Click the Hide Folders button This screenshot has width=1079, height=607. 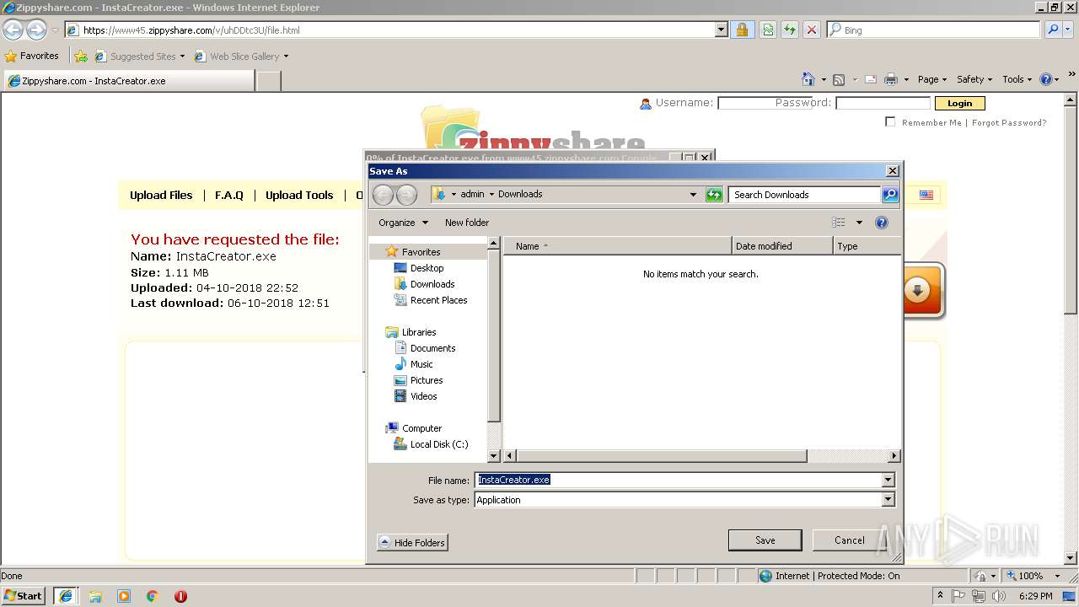tap(412, 543)
